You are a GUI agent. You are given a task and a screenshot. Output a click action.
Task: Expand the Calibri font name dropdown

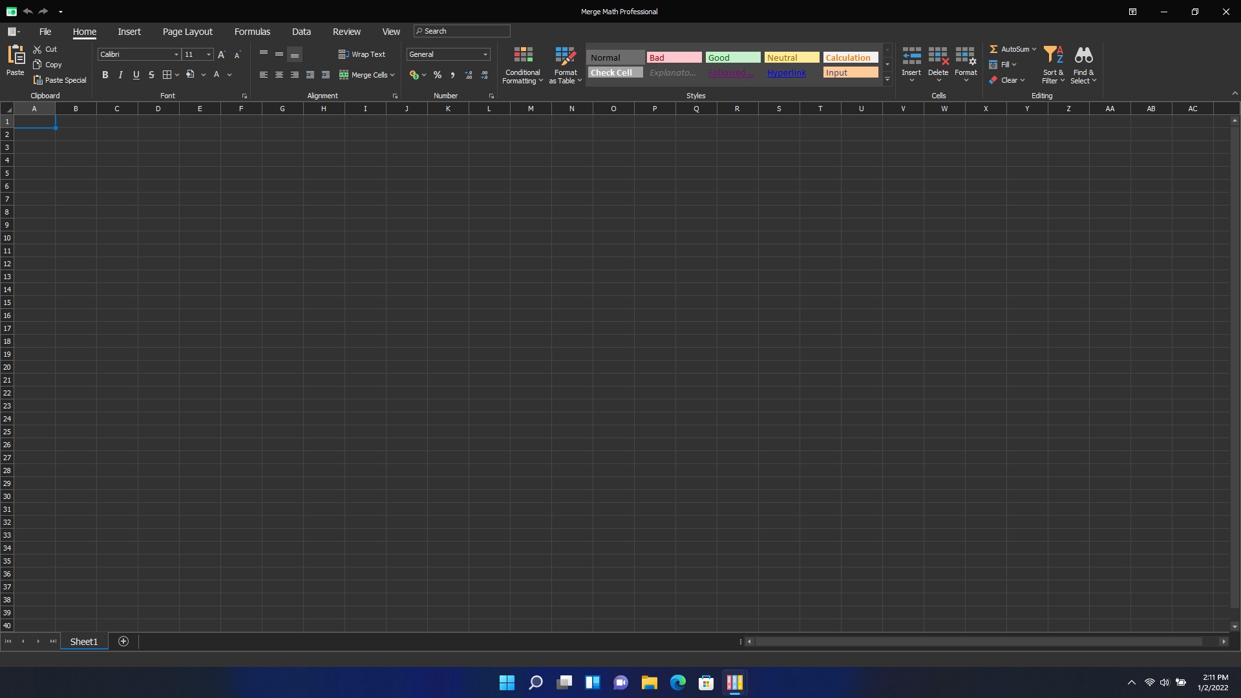click(176, 54)
